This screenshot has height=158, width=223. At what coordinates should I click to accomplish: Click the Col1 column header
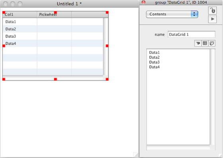coord(20,14)
